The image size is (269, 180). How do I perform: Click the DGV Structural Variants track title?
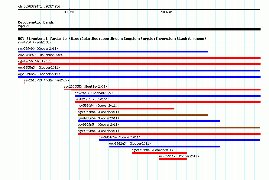112,39
